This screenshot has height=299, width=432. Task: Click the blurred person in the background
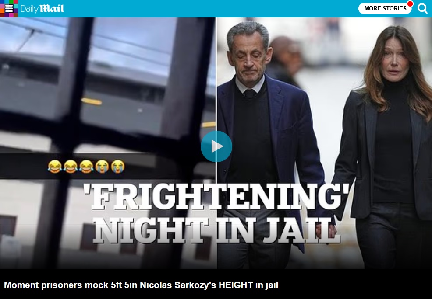click(x=285, y=60)
